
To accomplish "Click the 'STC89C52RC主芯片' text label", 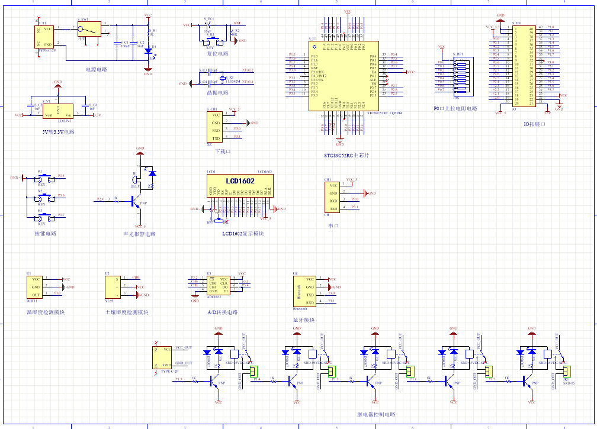I will (346, 155).
